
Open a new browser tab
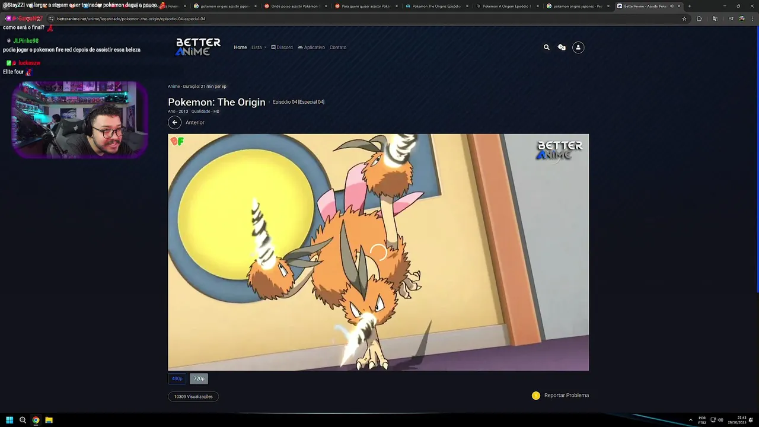[x=689, y=6]
